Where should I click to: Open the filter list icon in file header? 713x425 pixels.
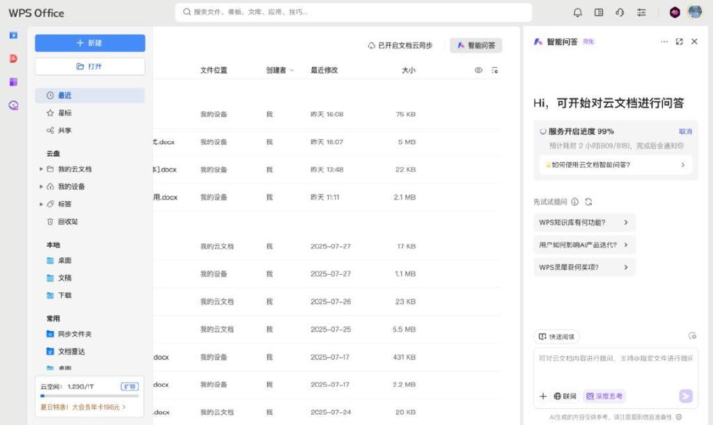pyautogui.click(x=495, y=70)
